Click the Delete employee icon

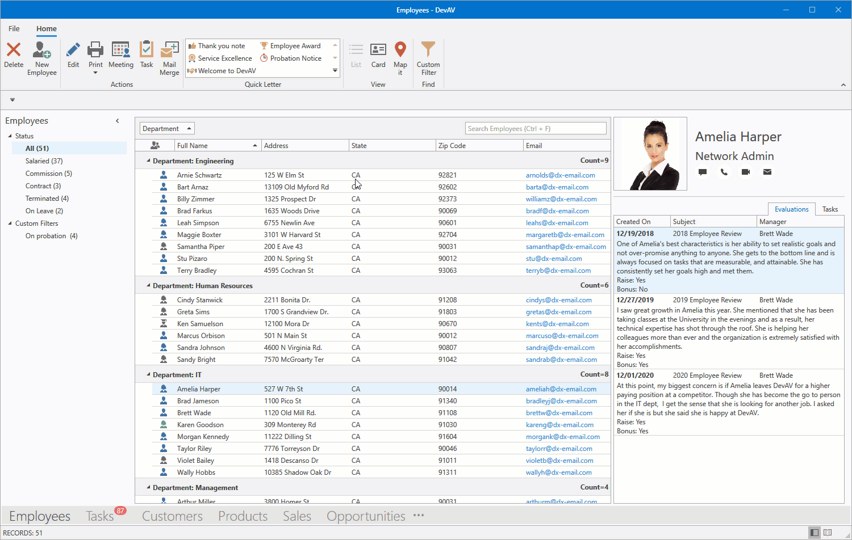(13, 57)
